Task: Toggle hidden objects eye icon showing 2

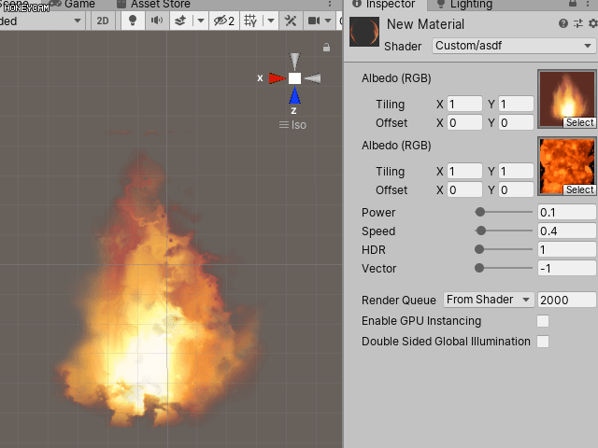Action: click(224, 21)
